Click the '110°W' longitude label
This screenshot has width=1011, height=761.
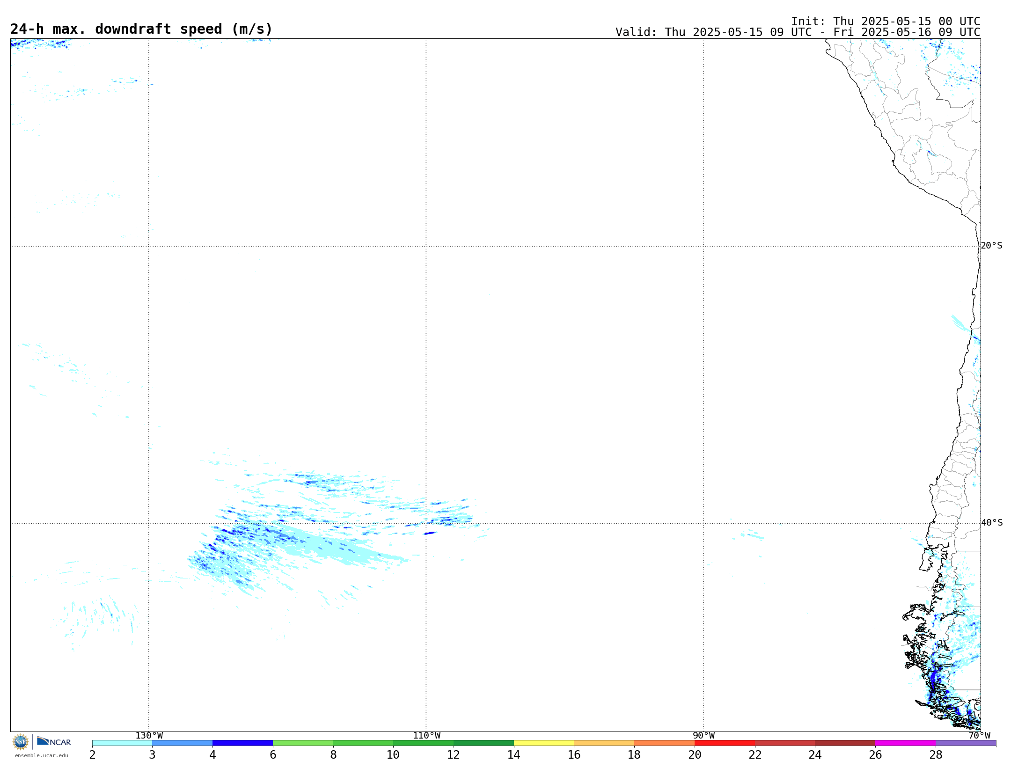(426, 736)
